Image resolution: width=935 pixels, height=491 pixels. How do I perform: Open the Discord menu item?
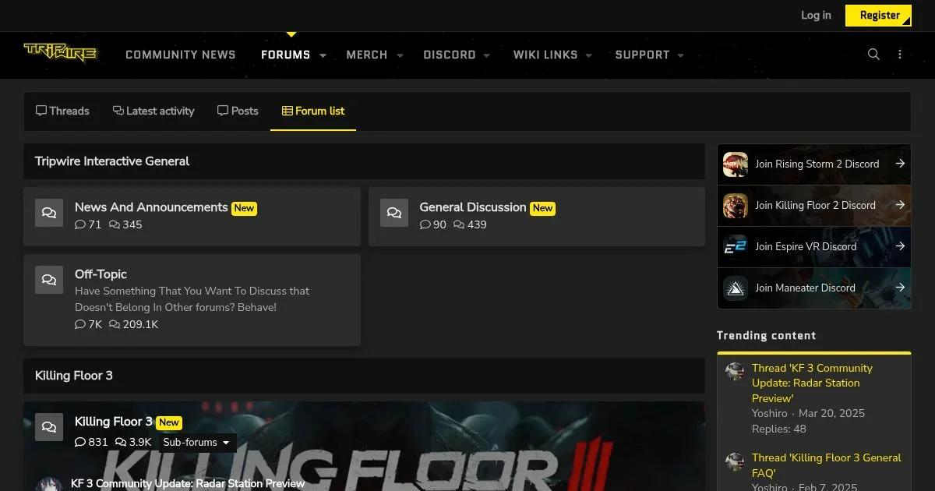pyautogui.click(x=450, y=55)
